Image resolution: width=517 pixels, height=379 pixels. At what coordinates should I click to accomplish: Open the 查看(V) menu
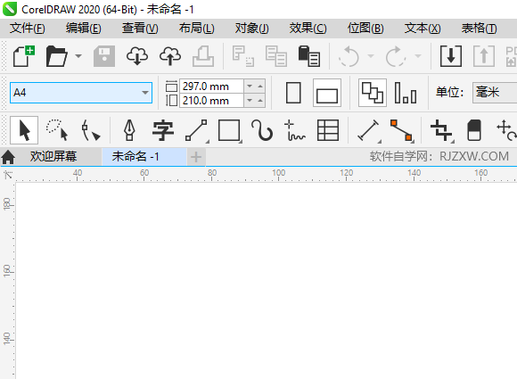point(140,29)
